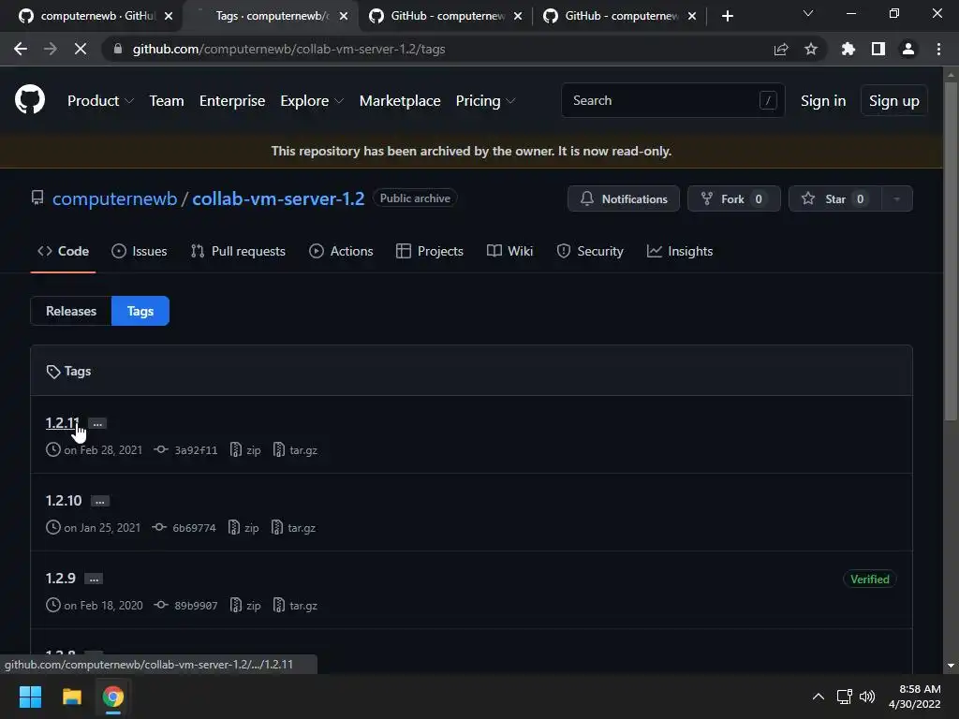The width and height of the screenshot is (959, 719).
Task: Click the browser back arrow
Action: click(x=21, y=49)
